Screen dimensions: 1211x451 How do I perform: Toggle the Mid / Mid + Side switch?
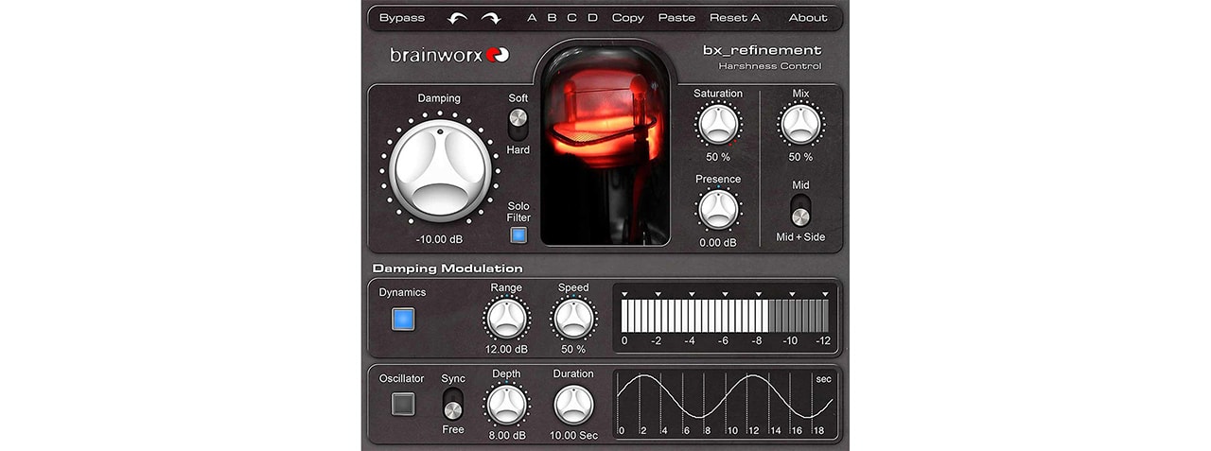[x=800, y=210]
